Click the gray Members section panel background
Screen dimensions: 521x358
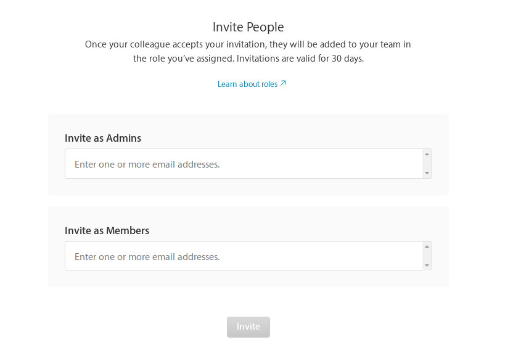point(247,279)
